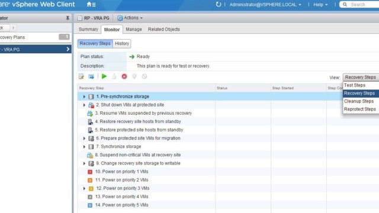The height and width of the screenshot is (213, 379).
Task: Click the reprotect shield icon
Action: click(x=134, y=76)
